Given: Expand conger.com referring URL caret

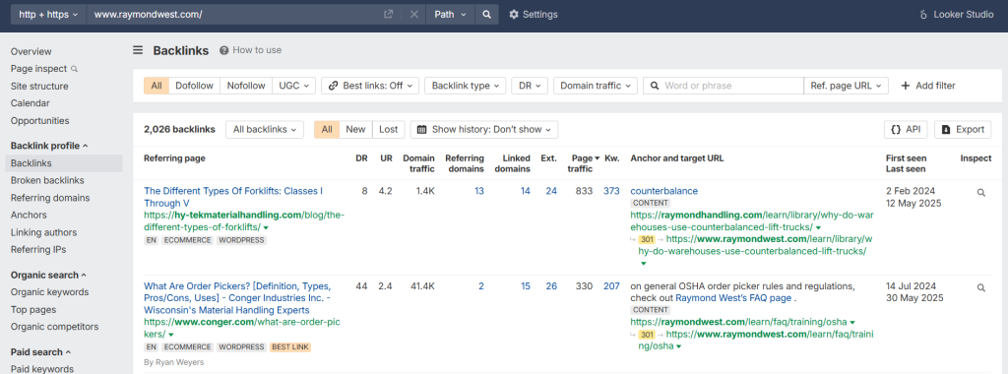Looking at the screenshot, I should (171, 336).
